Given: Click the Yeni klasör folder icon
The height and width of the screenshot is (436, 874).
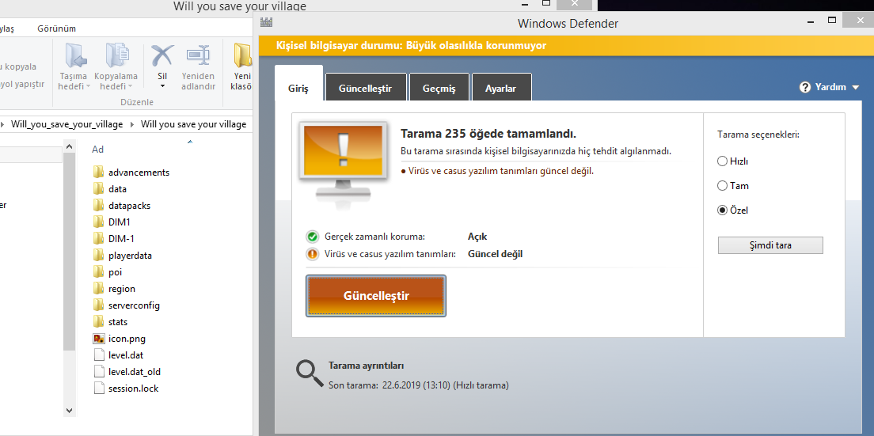Looking at the screenshot, I should pos(242,55).
